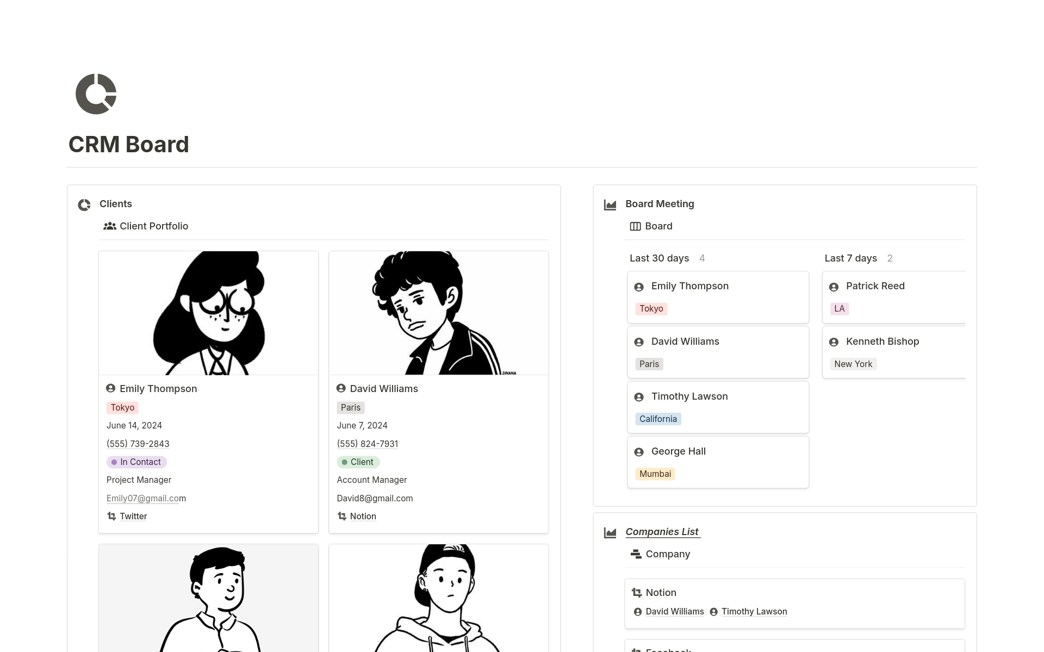Click the person icon beside Emily Thompson in the Clients gallery
This screenshot has width=1044, height=652.
111,388
